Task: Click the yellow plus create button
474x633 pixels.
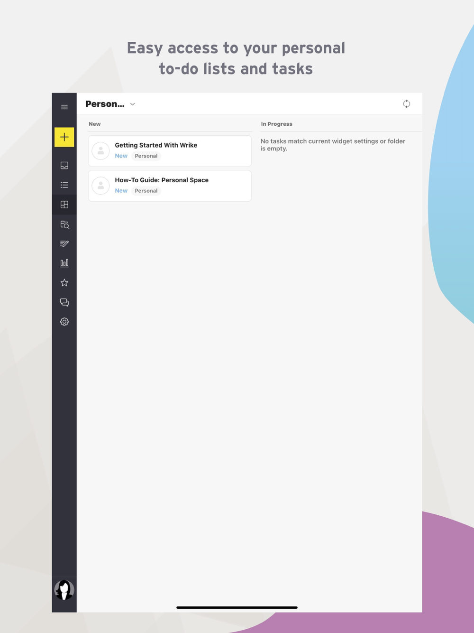Action: coord(64,137)
